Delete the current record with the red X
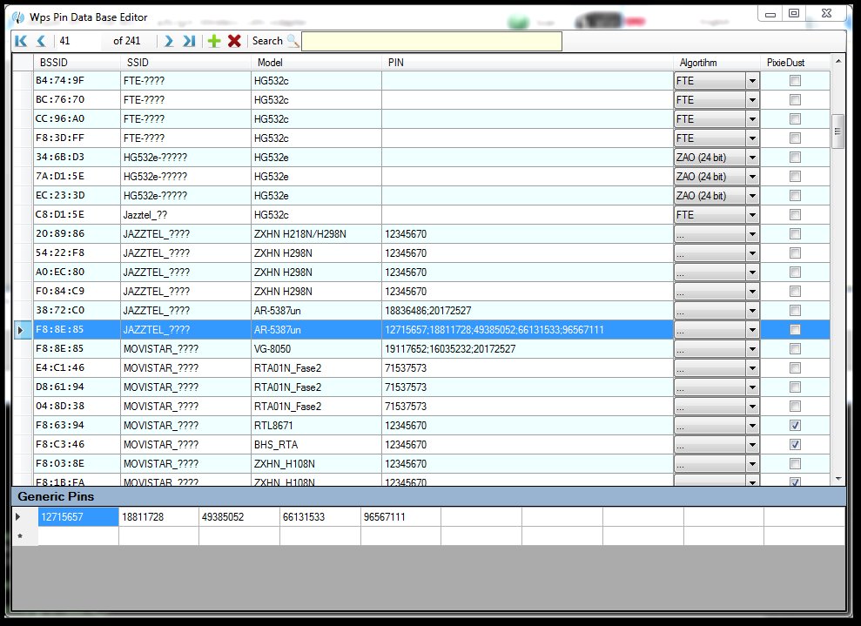The width and height of the screenshot is (861, 626). [234, 41]
